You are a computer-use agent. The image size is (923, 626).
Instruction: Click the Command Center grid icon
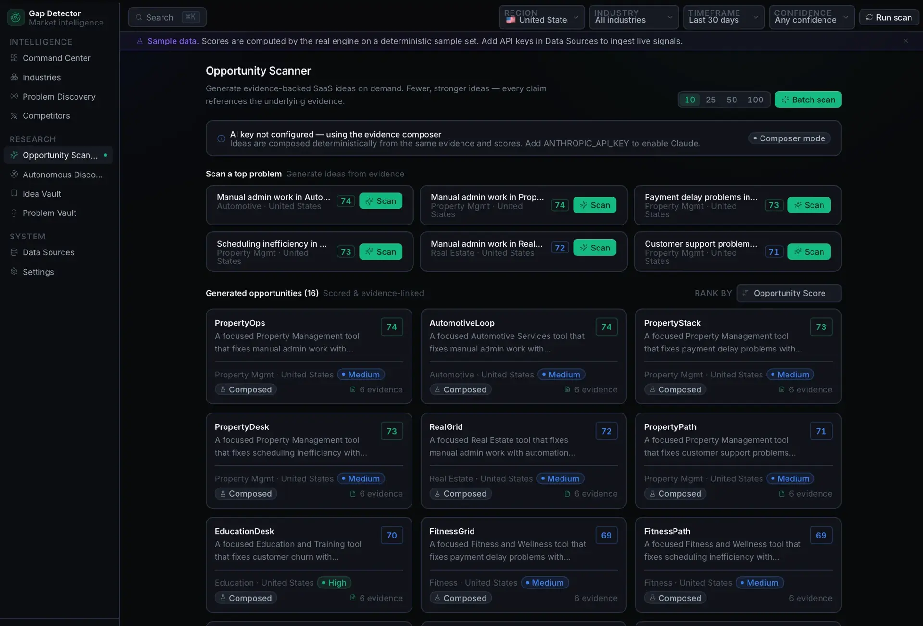(14, 58)
